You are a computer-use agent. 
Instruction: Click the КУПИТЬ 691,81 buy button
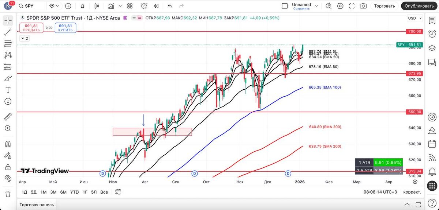point(65,28)
